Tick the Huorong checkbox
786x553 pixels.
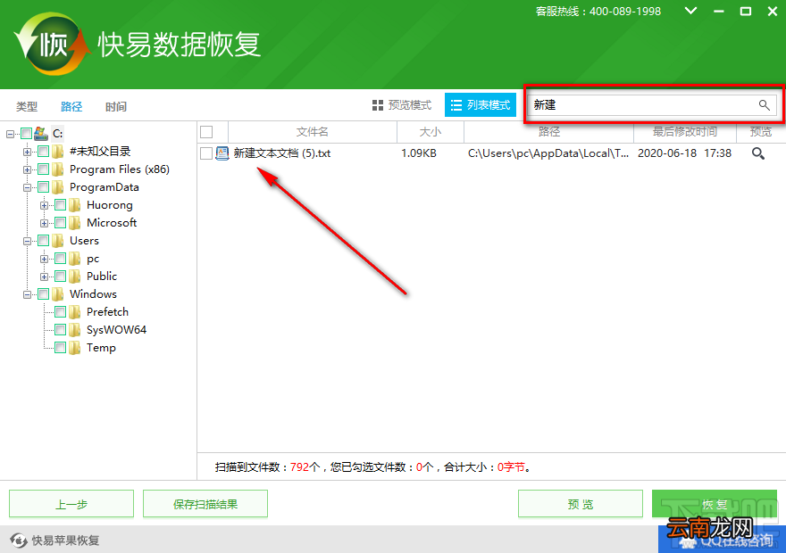point(60,205)
